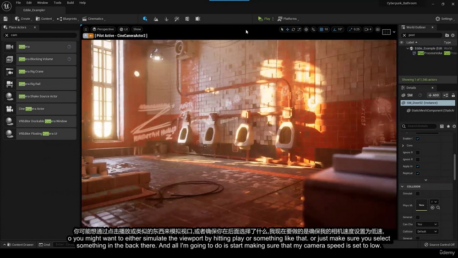Lock the Details panel selection
458x258 pixels.
(453, 95)
